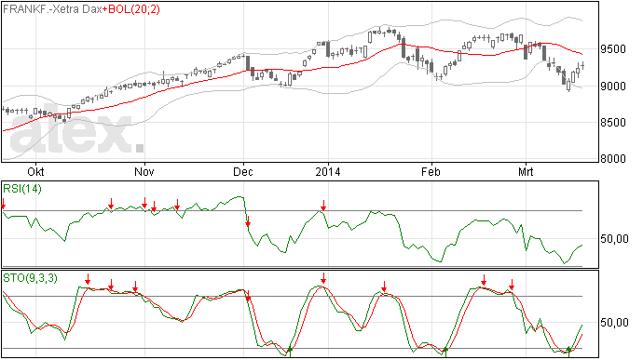
Task: Click STO green buy signal in March
Action: [x=568, y=352]
